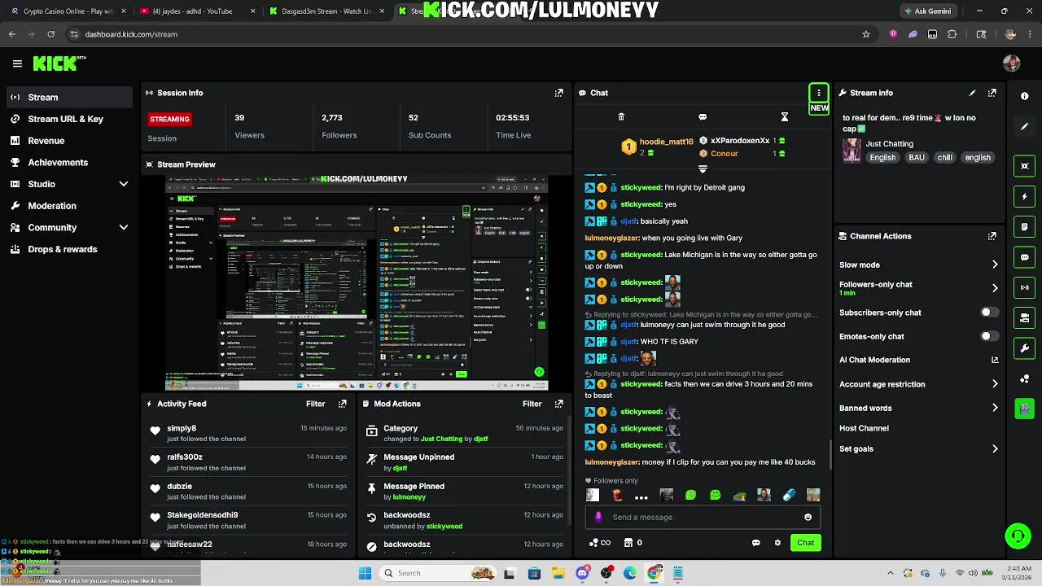Expand the Community sidebar section
1042x586 pixels.
(124, 228)
